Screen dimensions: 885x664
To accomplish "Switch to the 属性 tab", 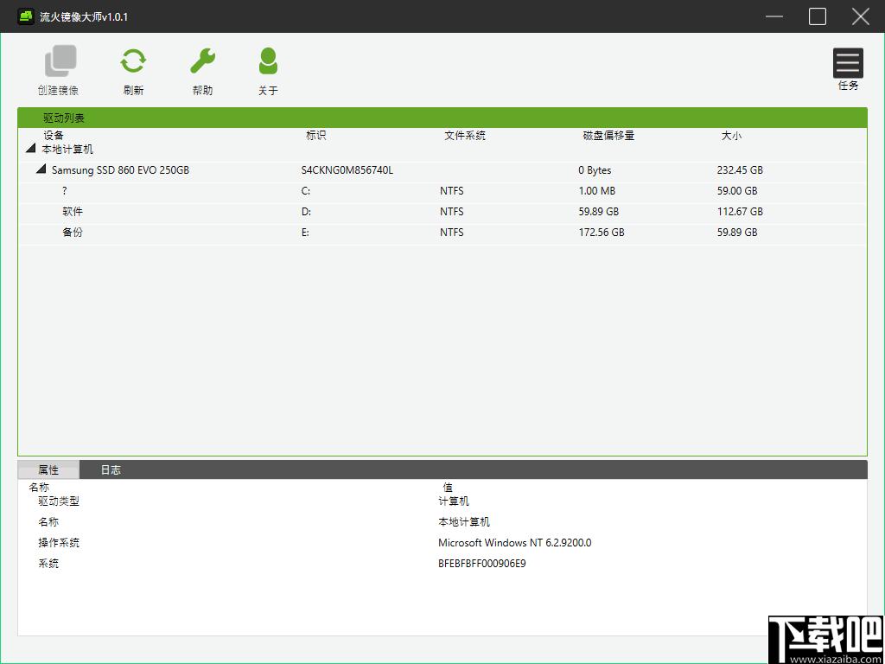I will 48,469.
